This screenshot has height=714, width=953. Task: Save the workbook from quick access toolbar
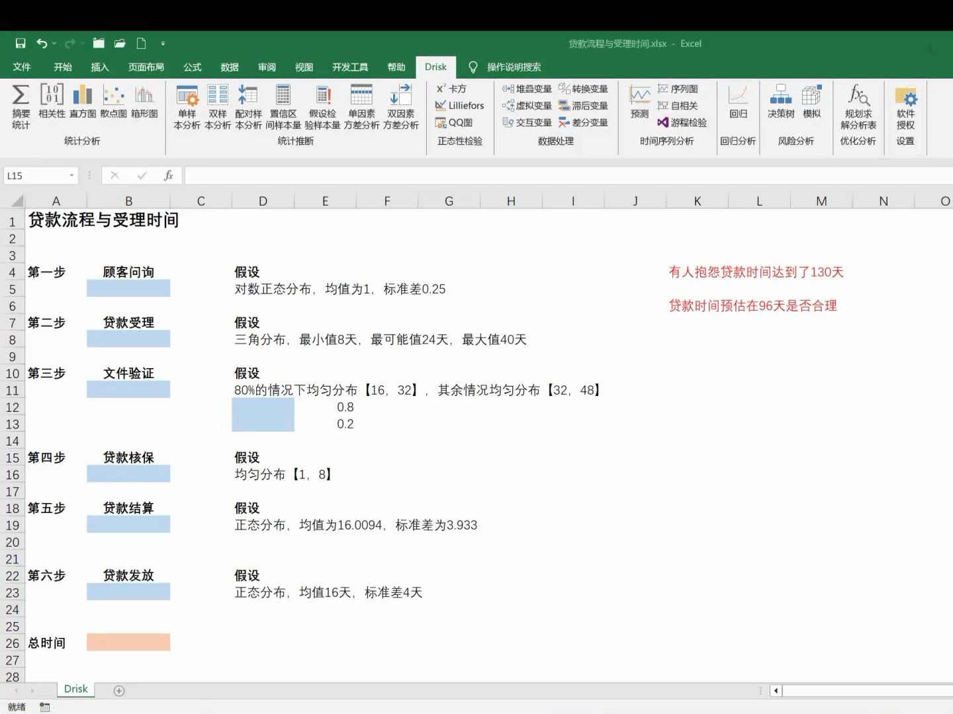21,44
